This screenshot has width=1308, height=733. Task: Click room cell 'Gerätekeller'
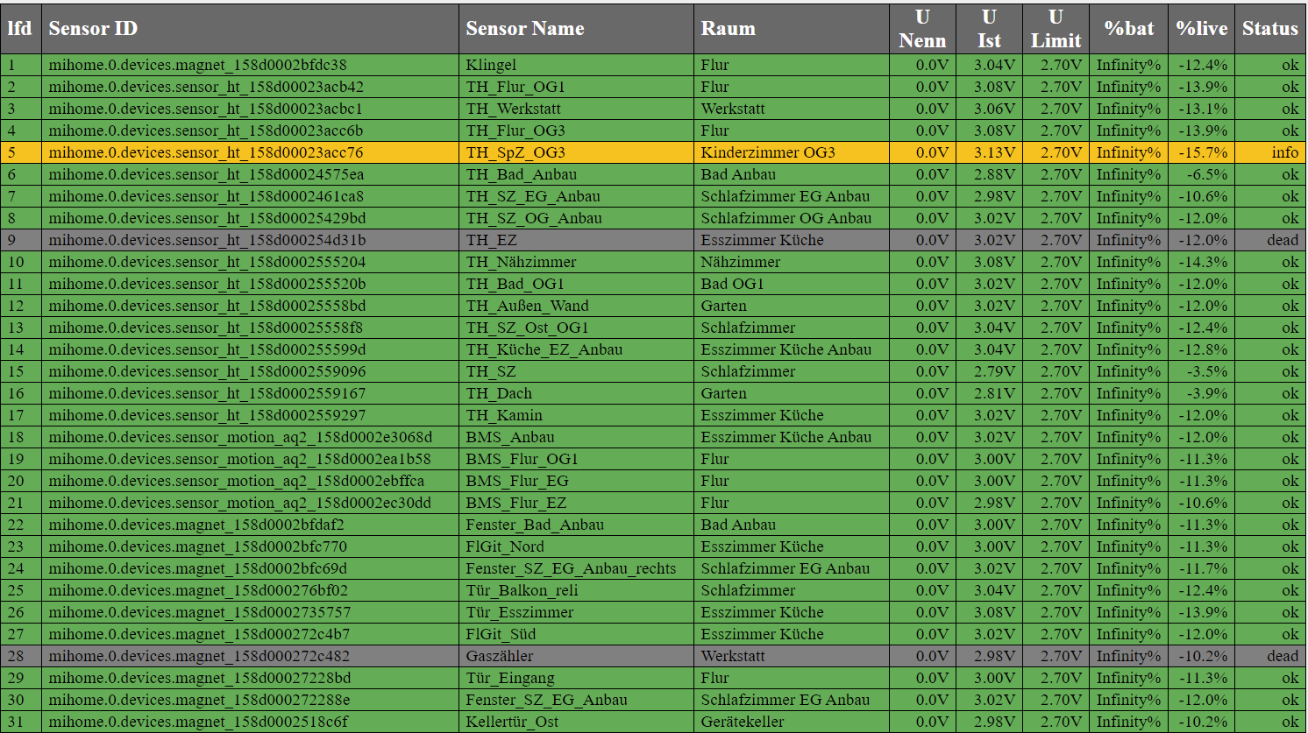tap(743, 722)
